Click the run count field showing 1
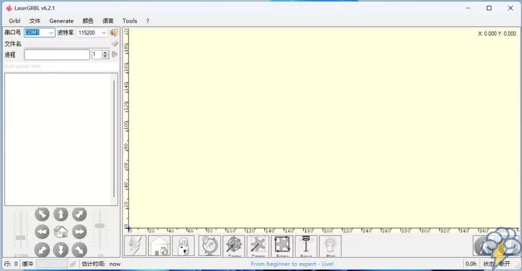 pyautogui.click(x=97, y=55)
